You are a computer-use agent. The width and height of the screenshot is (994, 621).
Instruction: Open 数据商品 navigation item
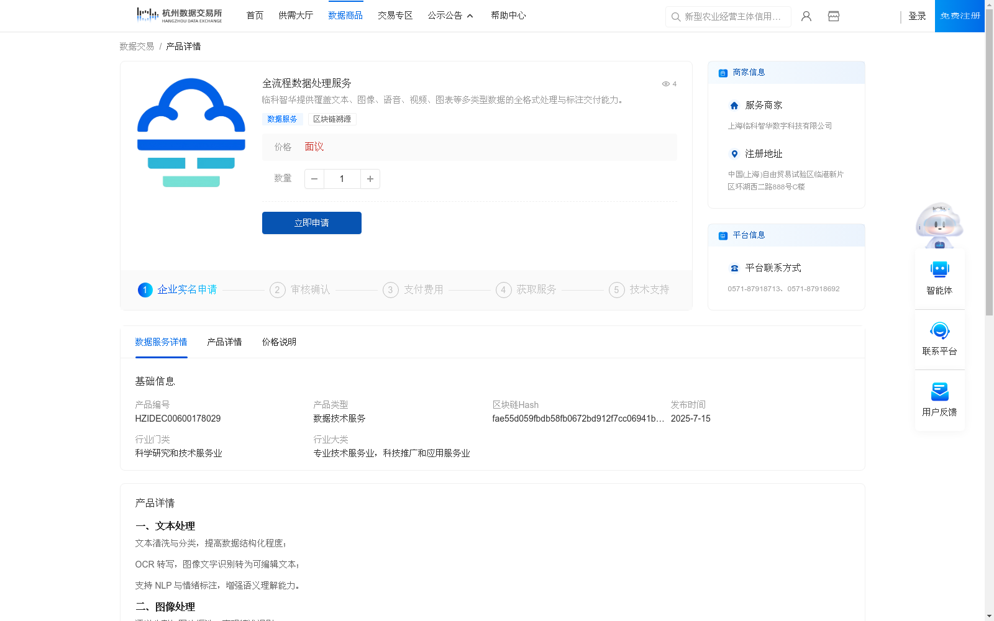(345, 16)
